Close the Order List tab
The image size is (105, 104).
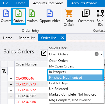point(63,38)
